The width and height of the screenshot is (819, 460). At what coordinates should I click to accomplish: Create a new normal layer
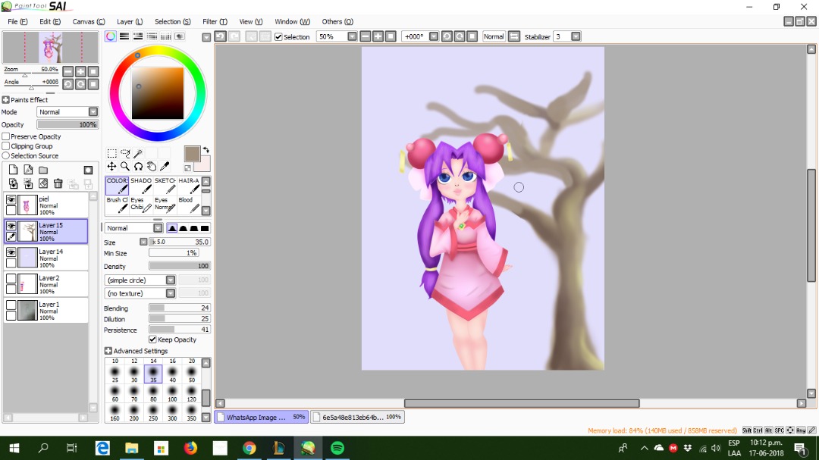pos(13,170)
